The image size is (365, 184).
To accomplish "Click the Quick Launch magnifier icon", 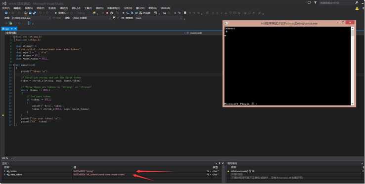I will (x=357, y=2).
